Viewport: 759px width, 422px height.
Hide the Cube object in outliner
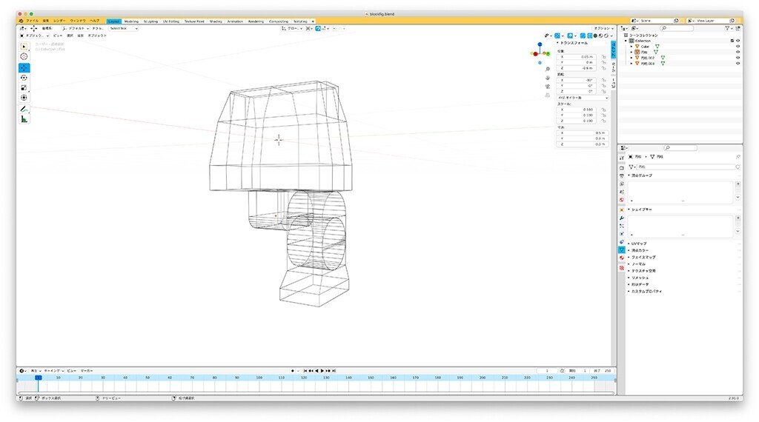click(738, 47)
